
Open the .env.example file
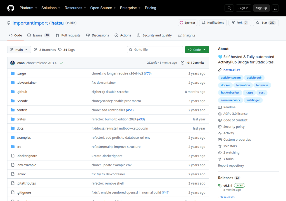(x=27, y=165)
